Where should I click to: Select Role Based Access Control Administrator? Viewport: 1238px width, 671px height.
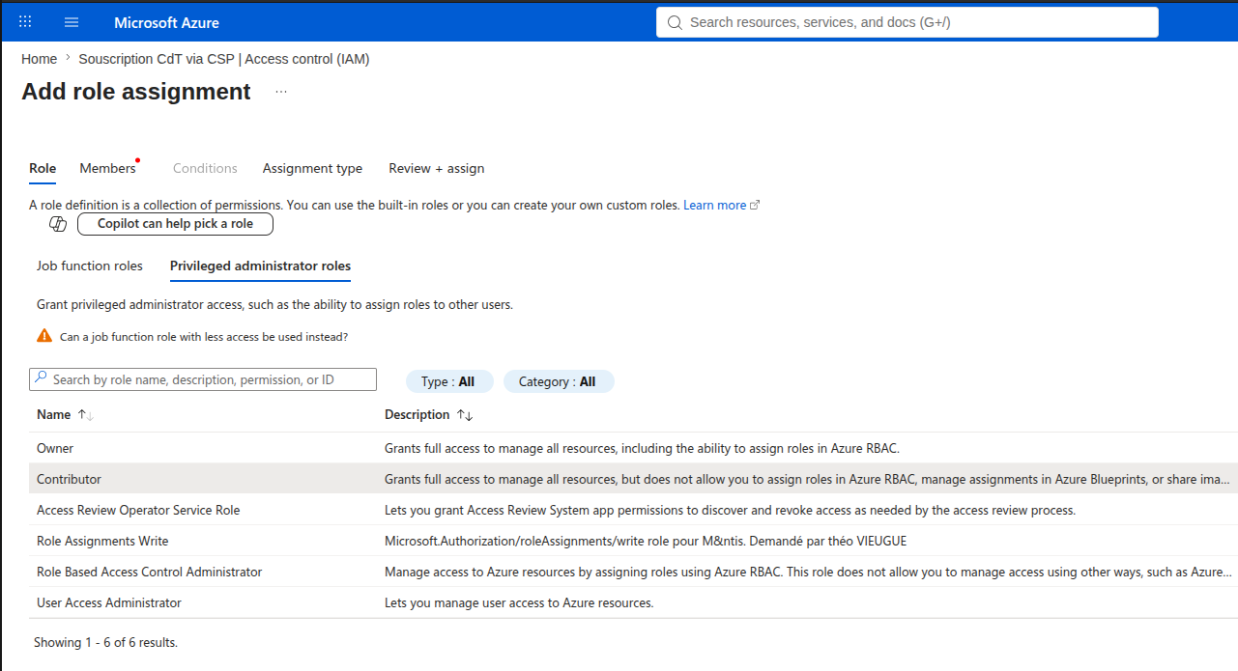(633, 572)
